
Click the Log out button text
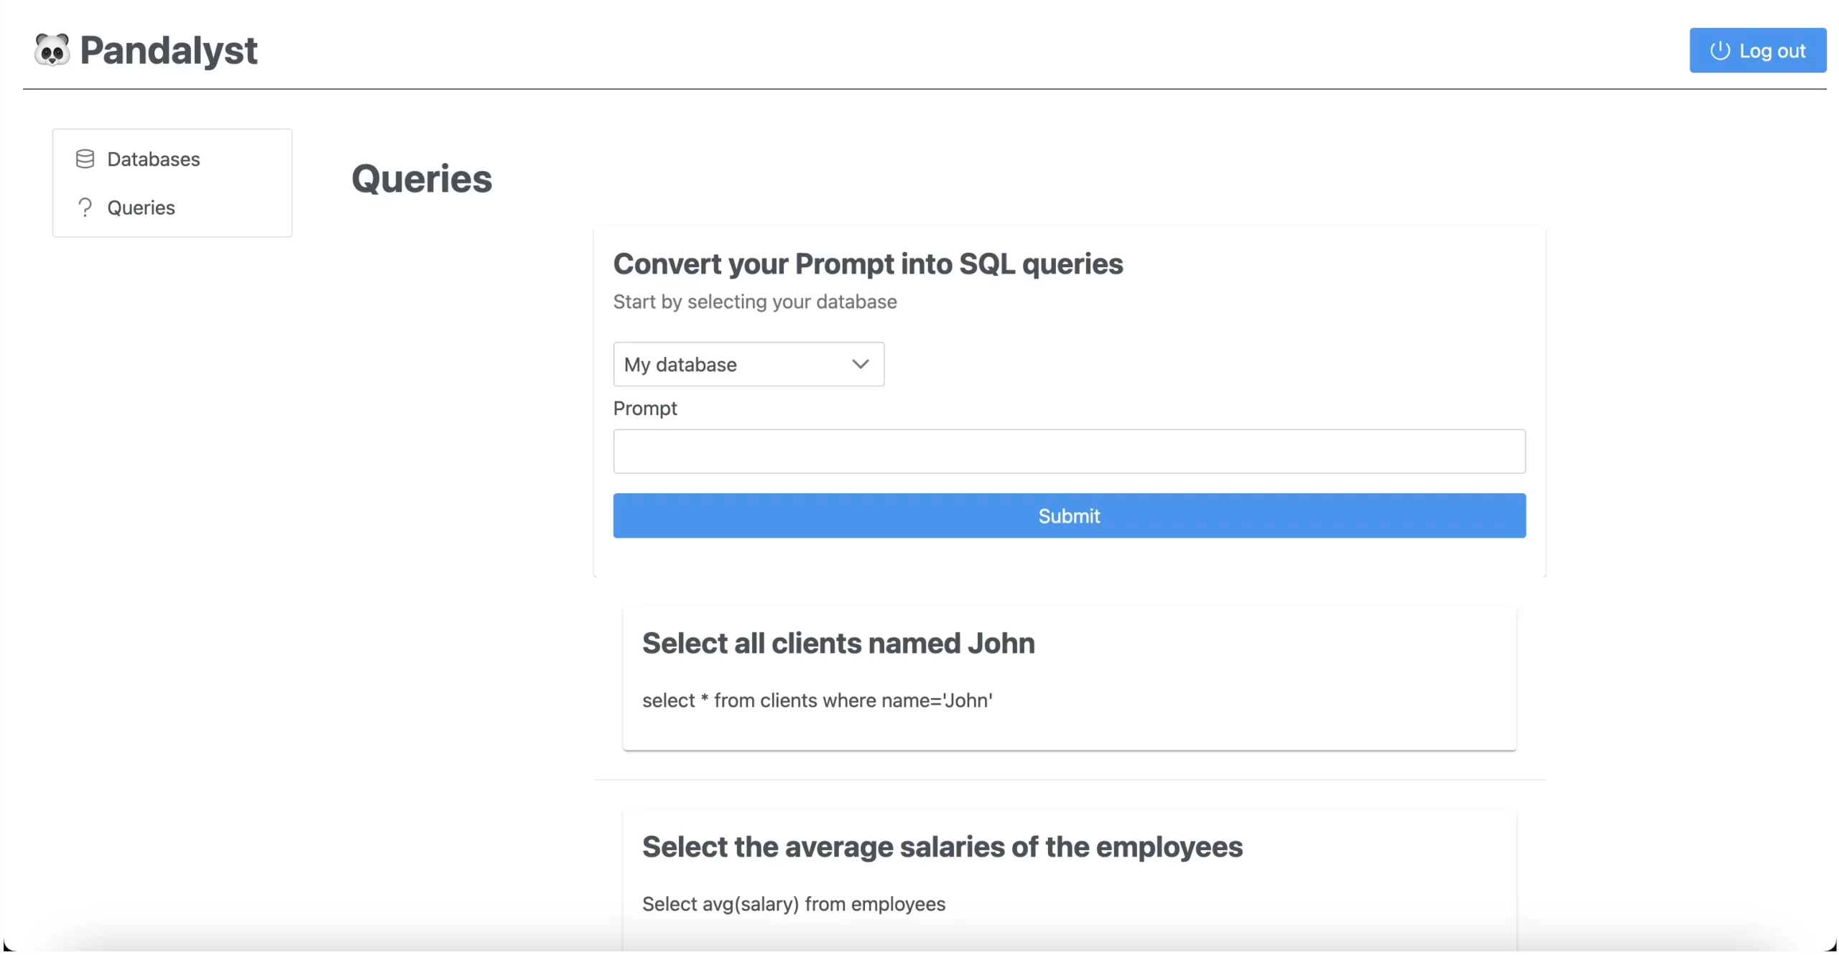pyautogui.click(x=1771, y=51)
